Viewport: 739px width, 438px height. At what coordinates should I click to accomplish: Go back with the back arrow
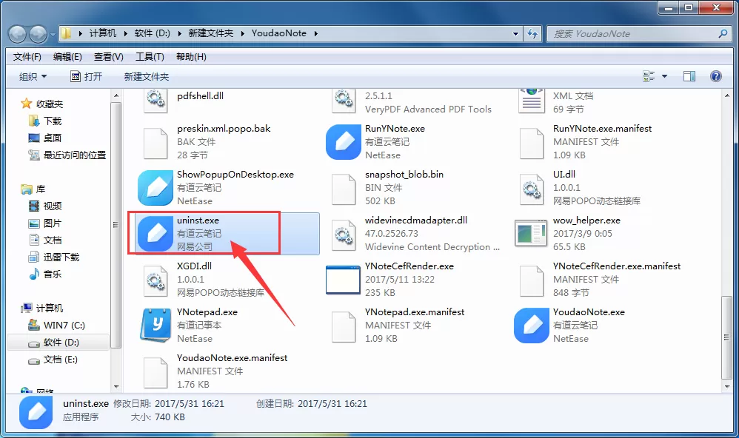click(18, 34)
